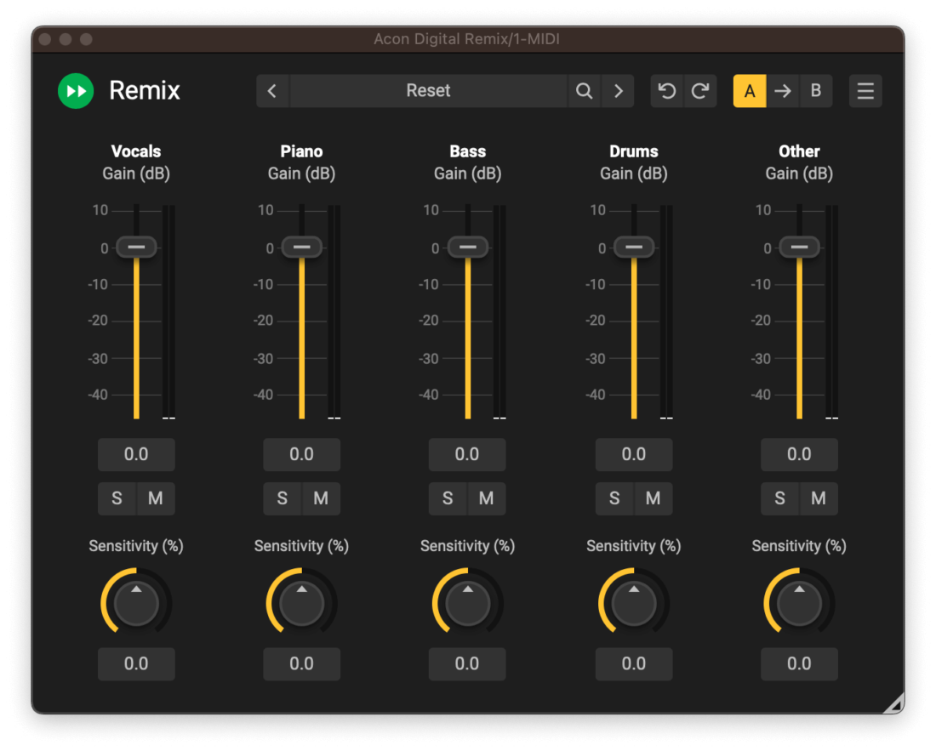Go to the previous preset arrow
The image size is (936, 751).
(x=272, y=91)
